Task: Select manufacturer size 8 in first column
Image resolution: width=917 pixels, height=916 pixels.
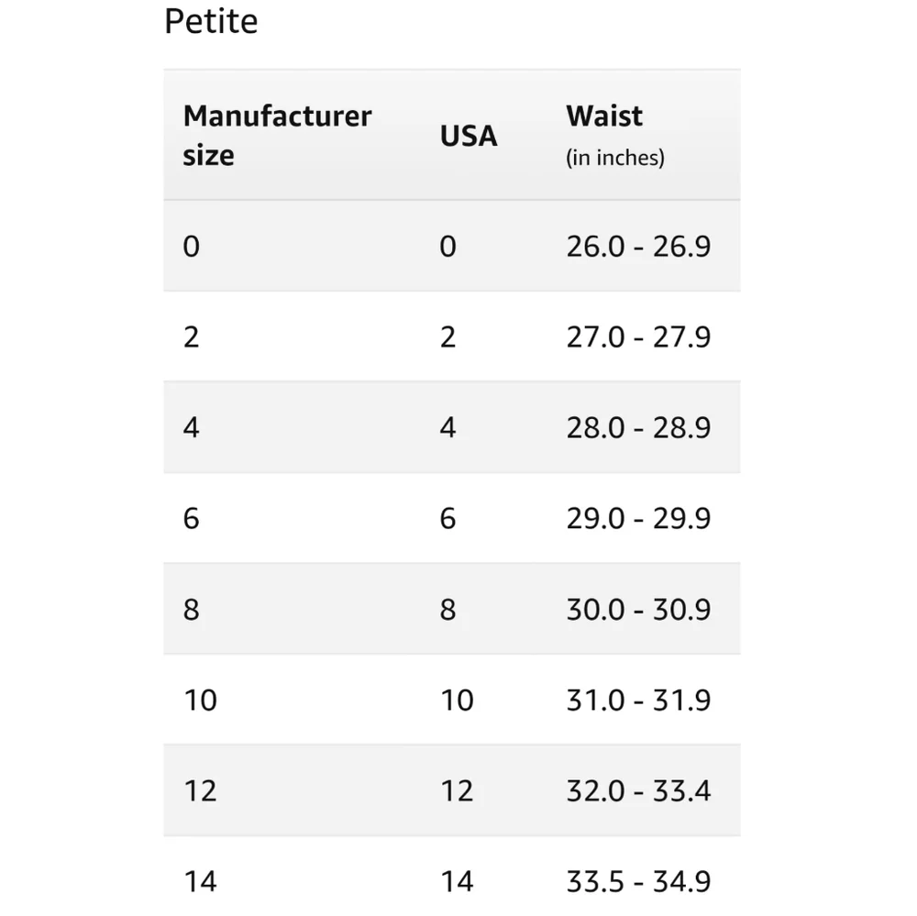Action: pyautogui.click(x=191, y=610)
